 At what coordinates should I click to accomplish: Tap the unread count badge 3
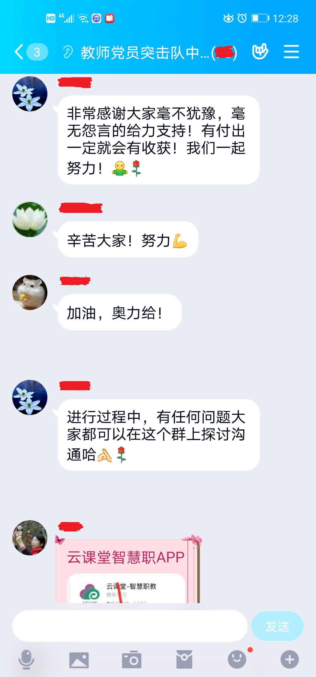pyautogui.click(x=37, y=52)
